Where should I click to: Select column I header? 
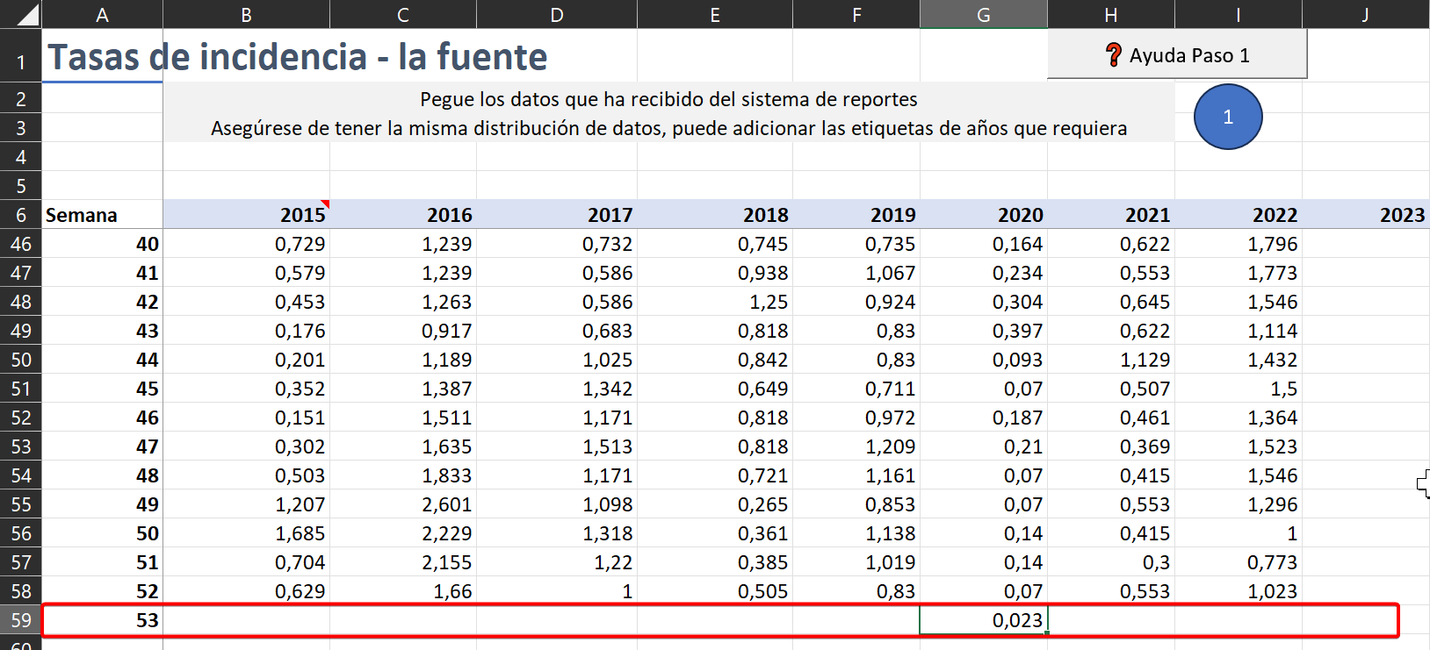[x=1239, y=14]
